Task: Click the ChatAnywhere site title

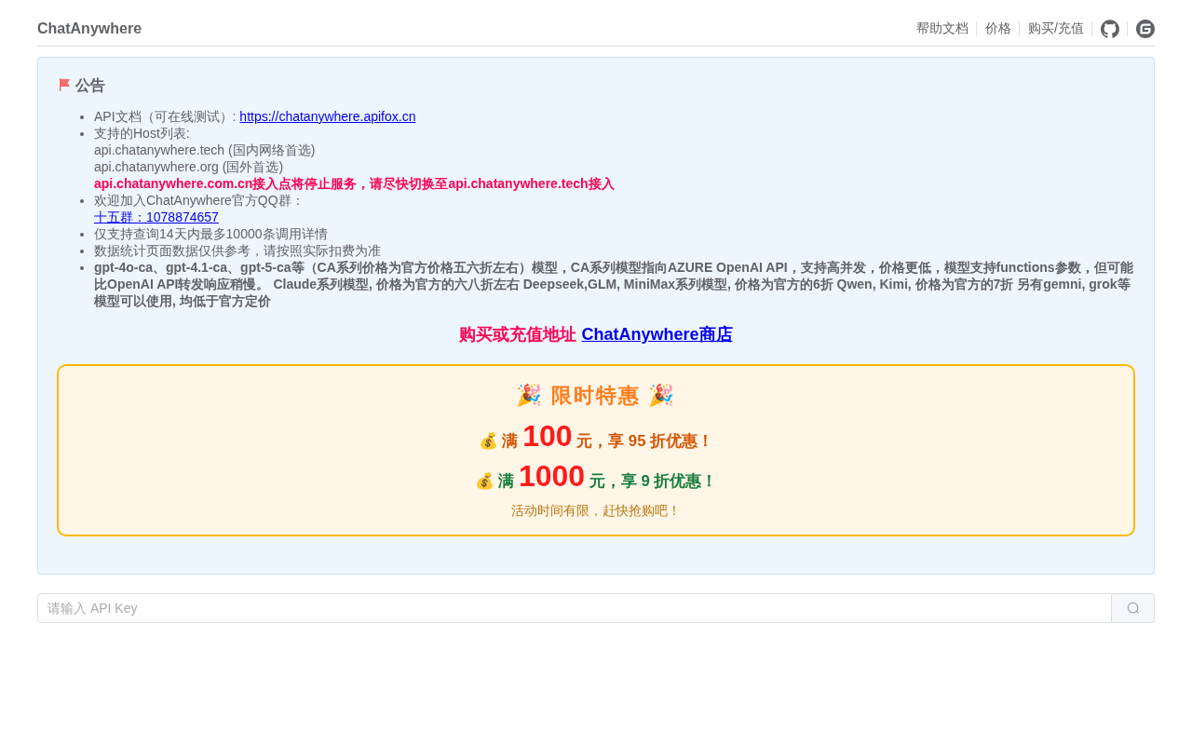Action: pyautogui.click(x=89, y=29)
